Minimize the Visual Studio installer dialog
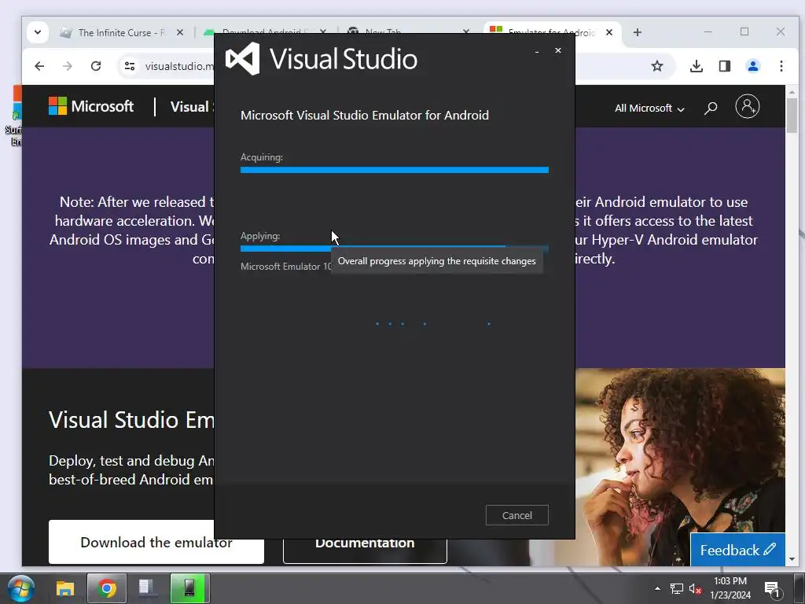 click(x=537, y=51)
